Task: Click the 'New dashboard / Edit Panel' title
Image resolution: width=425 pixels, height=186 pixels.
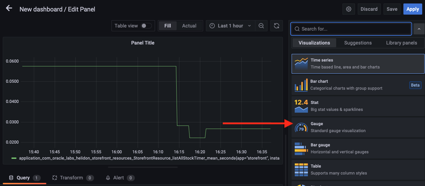Action: pyautogui.click(x=57, y=9)
